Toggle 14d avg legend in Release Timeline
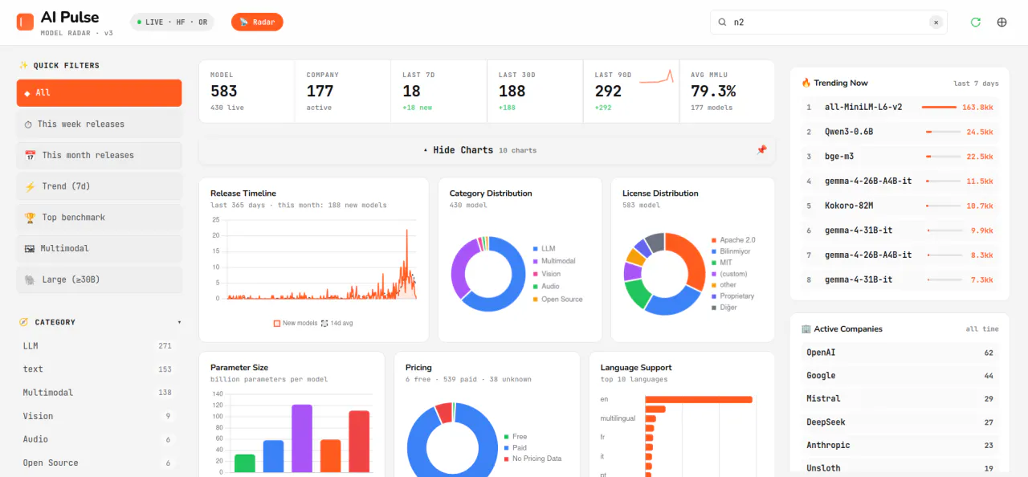Image resolution: width=1028 pixels, height=477 pixels. click(x=337, y=323)
